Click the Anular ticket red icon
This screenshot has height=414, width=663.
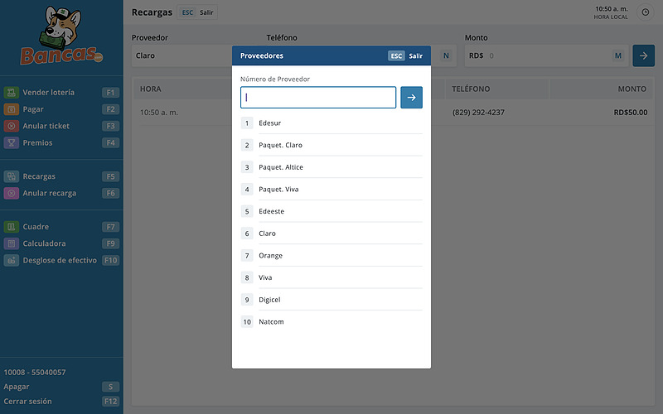[11, 126]
